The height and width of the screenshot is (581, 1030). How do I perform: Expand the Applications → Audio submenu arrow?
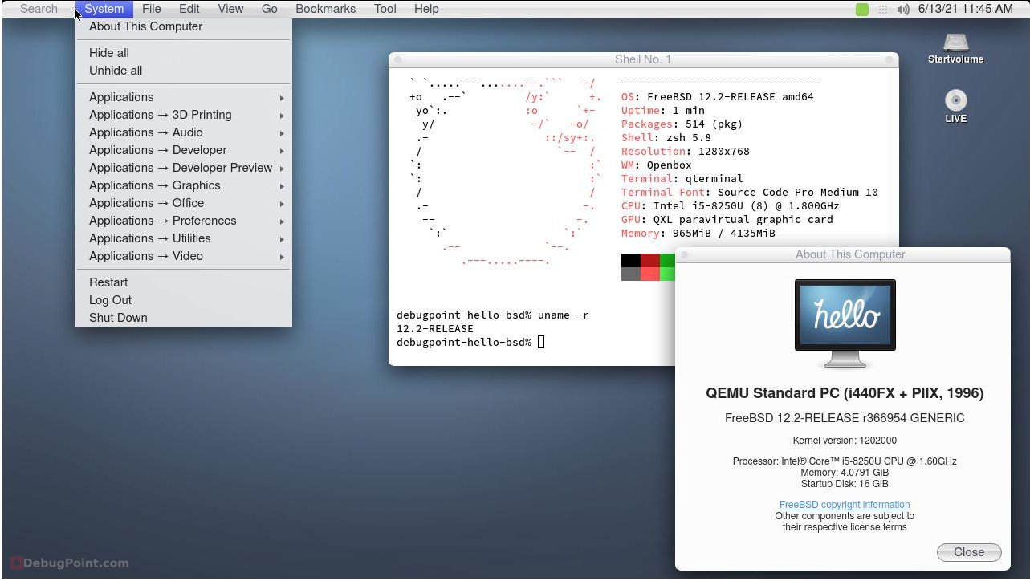point(282,133)
